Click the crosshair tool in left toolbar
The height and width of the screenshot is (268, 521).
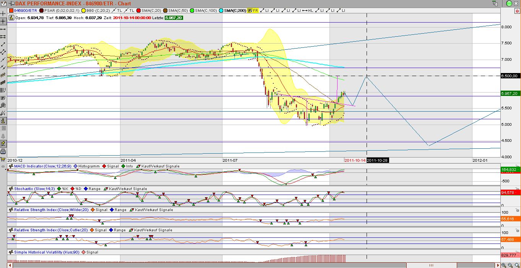[x=3, y=21]
